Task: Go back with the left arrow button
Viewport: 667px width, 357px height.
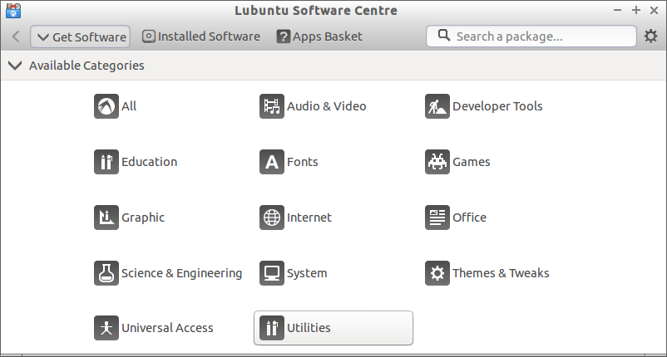Action: click(16, 37)
